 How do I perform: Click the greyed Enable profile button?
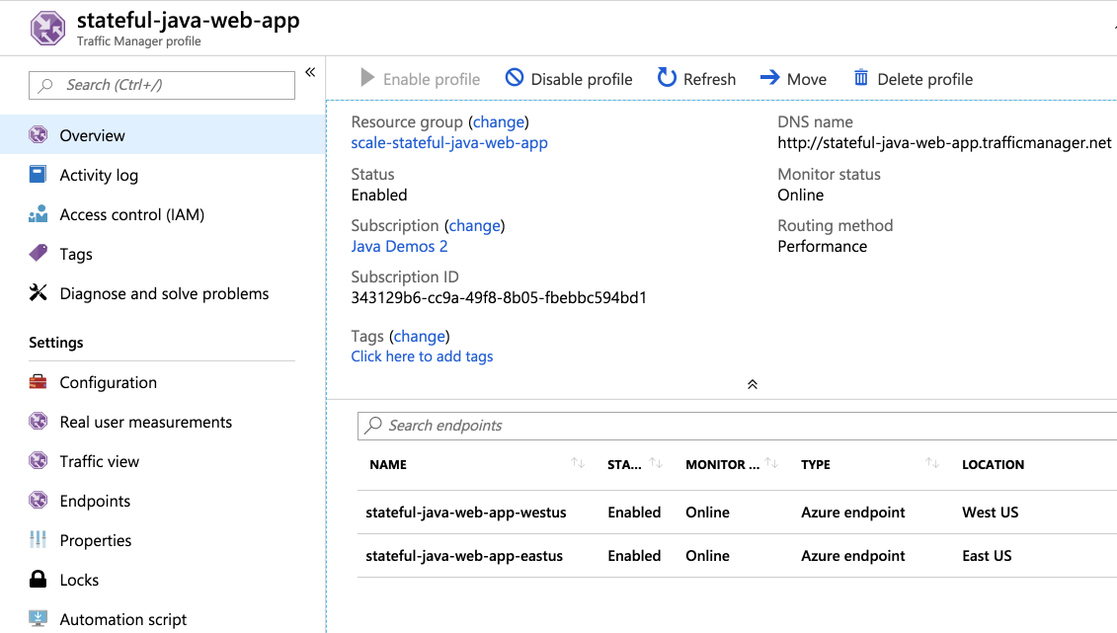pos(421,79)
